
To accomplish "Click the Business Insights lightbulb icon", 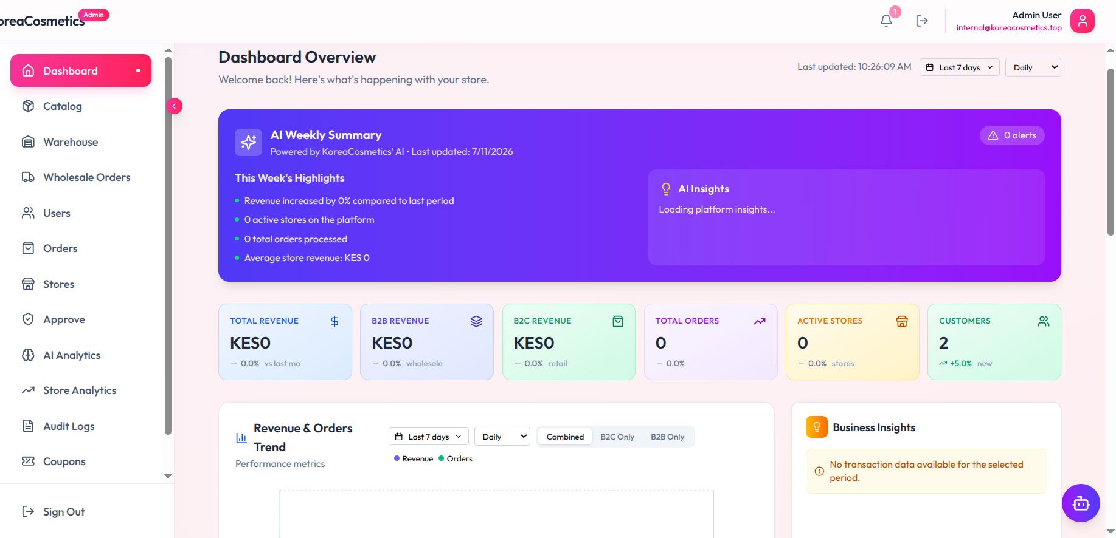I will (x=817, y=427).
